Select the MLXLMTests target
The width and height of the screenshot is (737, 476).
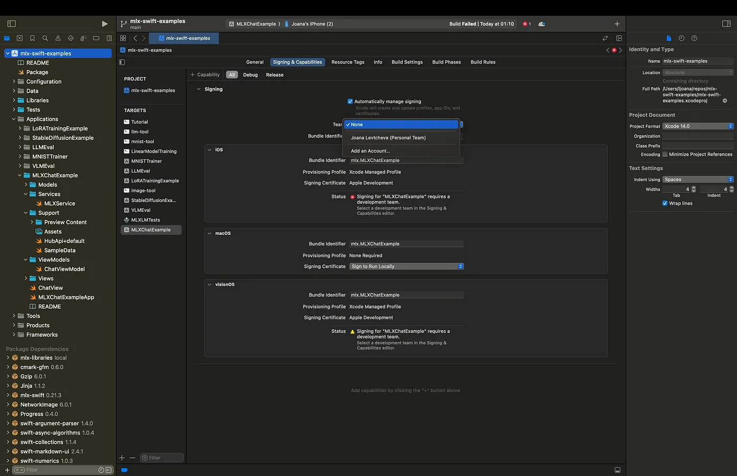point(145,220)
